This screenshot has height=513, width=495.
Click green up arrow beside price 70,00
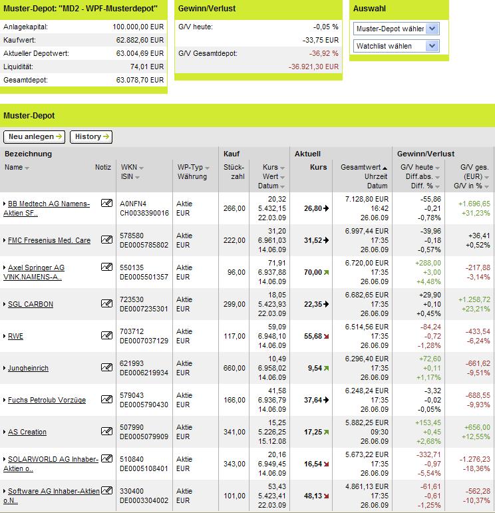326,272
